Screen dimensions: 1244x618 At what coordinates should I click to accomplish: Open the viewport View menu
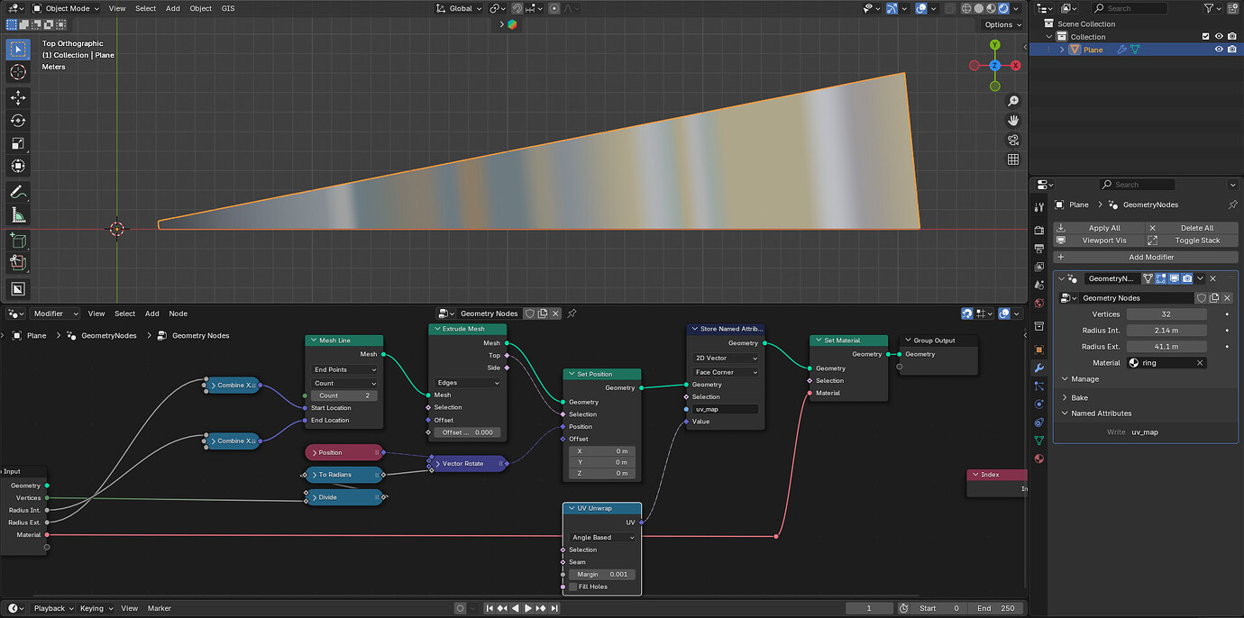coord(117,8)
